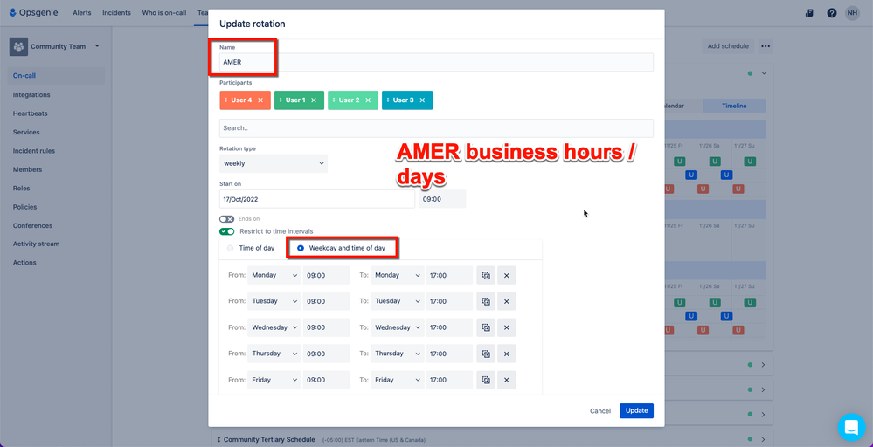Open the From Thursday day dropdown
This screenshot has width=873, height=447.
pyautogui.click(x=274, y=354)
